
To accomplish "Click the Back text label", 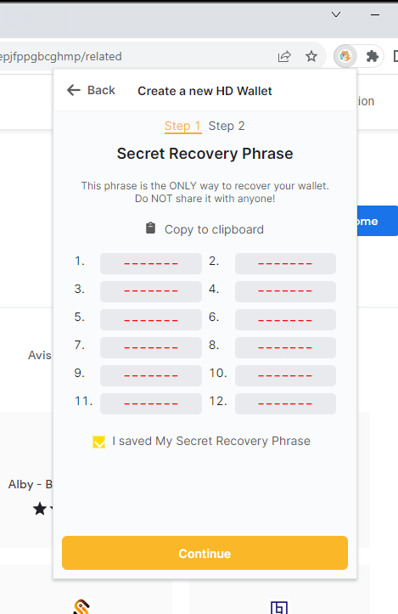I will coord(101,90).
